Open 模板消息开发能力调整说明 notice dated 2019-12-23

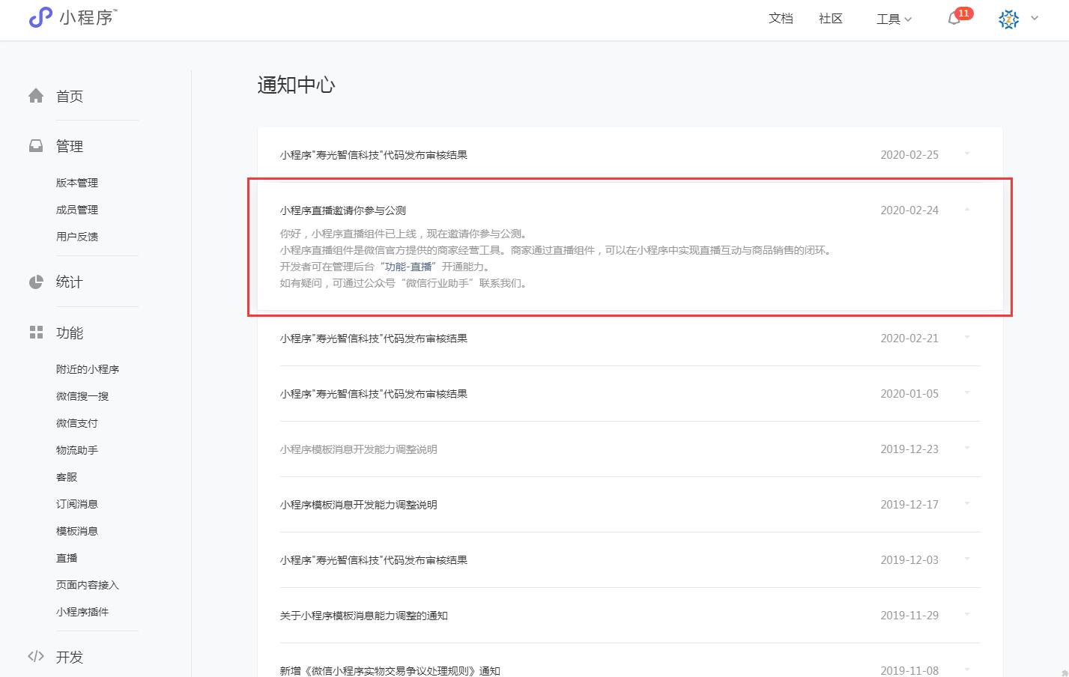click(359, 449)
